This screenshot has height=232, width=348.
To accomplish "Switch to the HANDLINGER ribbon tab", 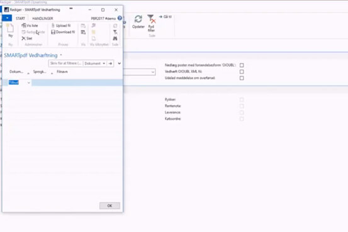I will [43, 18].
